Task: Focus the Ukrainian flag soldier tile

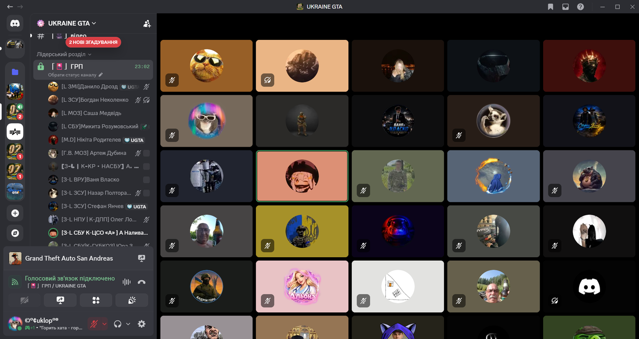Action: [x=302, y=231]
